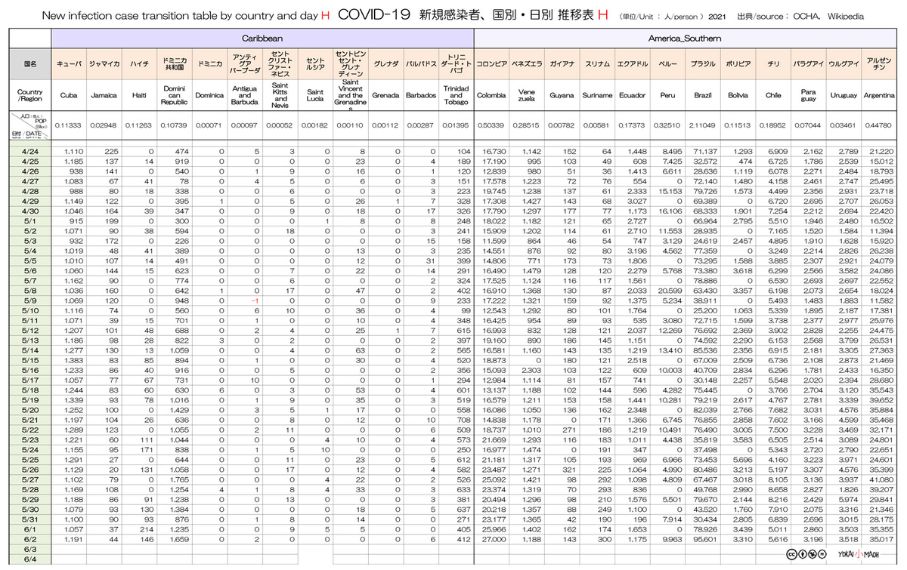Select the 'Grenada' column header

point(385,96)
